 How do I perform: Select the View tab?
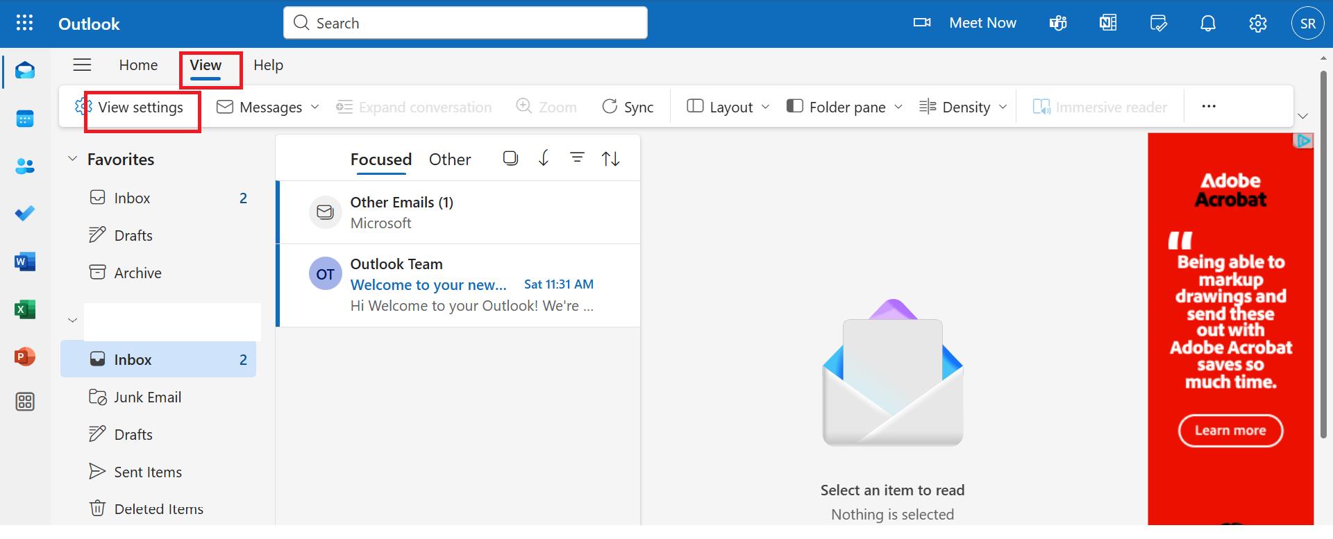206,65
